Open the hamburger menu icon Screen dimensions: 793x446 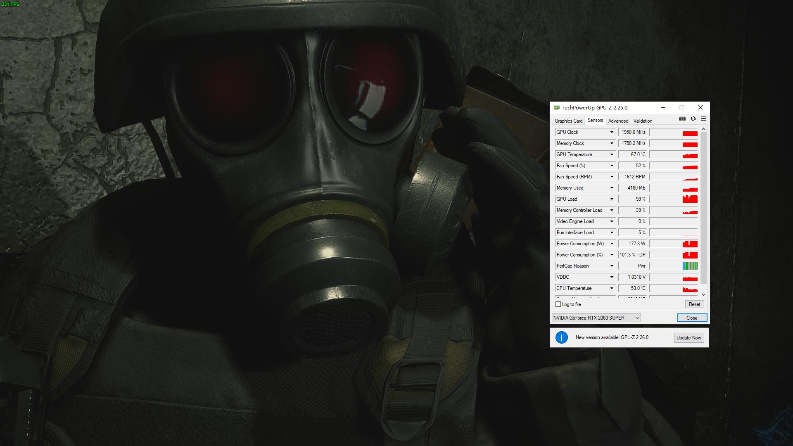[703, 119]
